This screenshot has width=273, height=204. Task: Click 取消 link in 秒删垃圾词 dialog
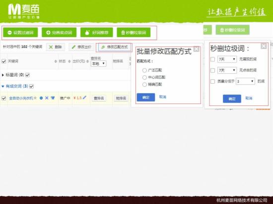pyautogui.click(x=249, y=98)
